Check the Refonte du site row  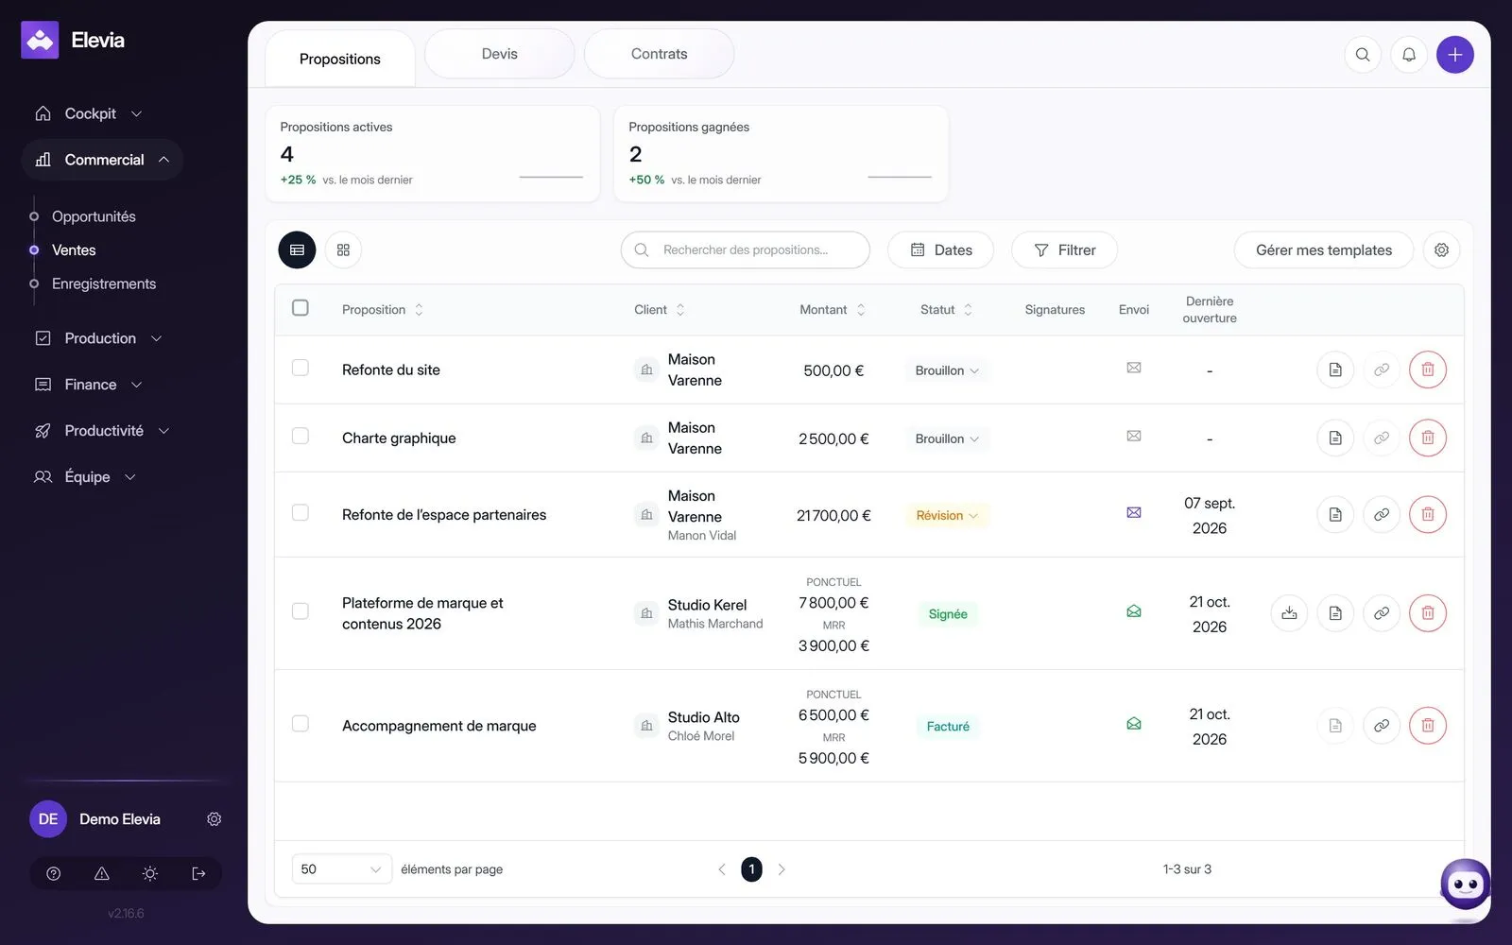pyautogui.click(x=301, y=368)
